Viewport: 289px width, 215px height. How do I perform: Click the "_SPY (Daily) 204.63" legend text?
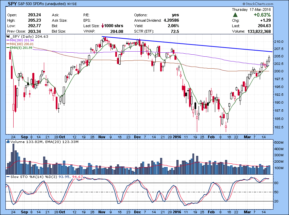(x=29, y=36)
